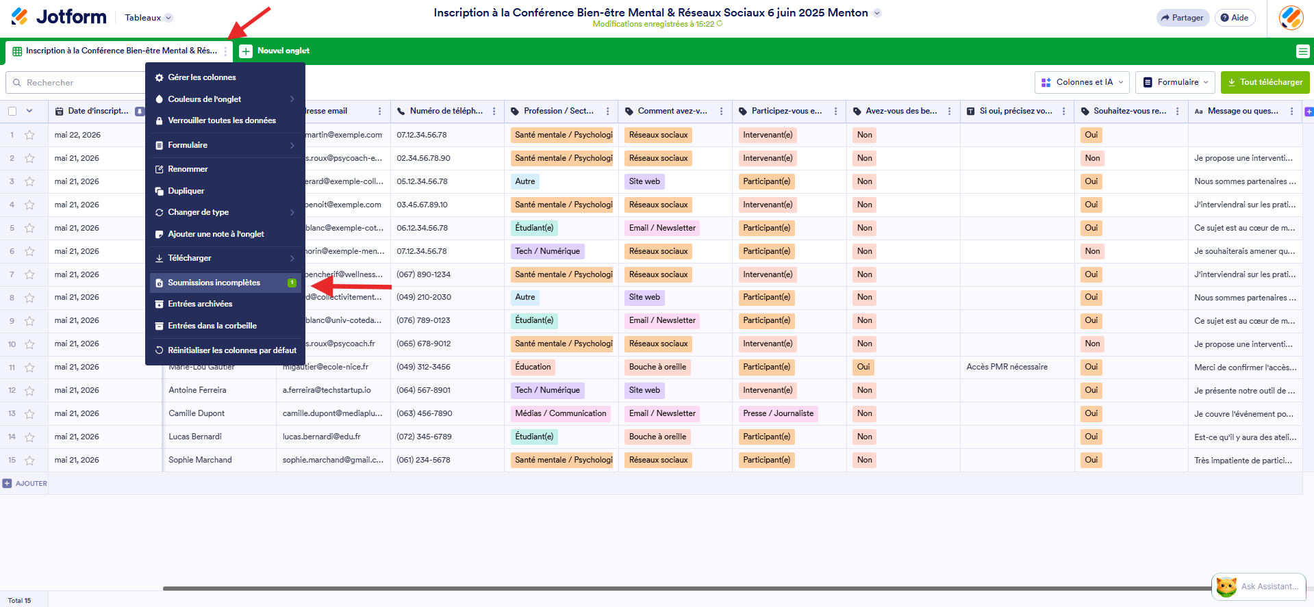The height and width of the screenshot is (607, 1314).
Task: Click gear icon for Gérer les colonnes
Action: click(160, 78)
